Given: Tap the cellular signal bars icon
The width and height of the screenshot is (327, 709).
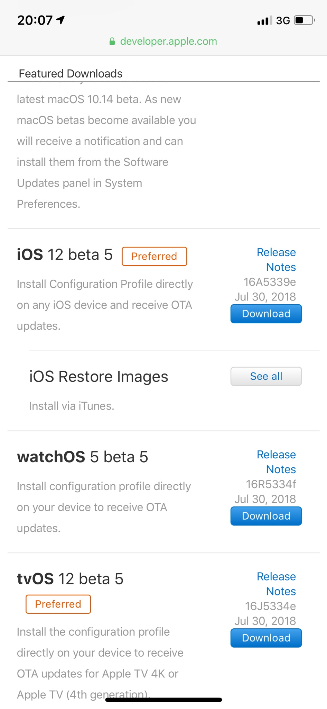Looking at the screenshot, I should 264,20.
